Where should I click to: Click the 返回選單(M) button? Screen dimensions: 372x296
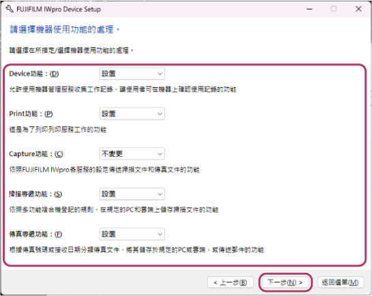[340, 282]
